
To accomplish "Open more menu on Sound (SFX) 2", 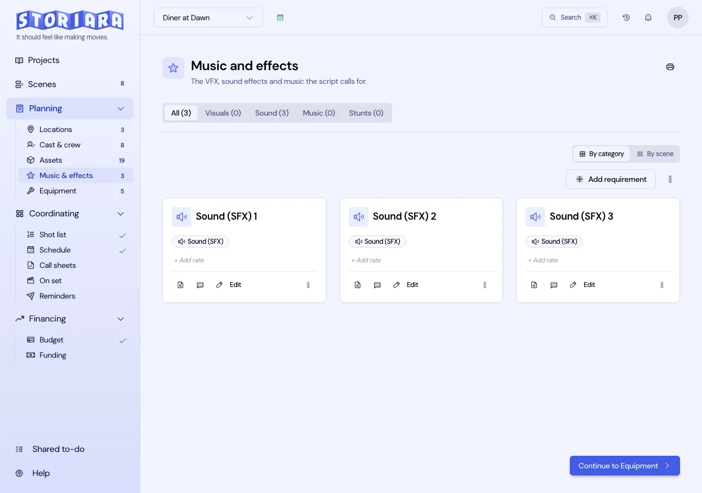I will click(x=485, y=285).
